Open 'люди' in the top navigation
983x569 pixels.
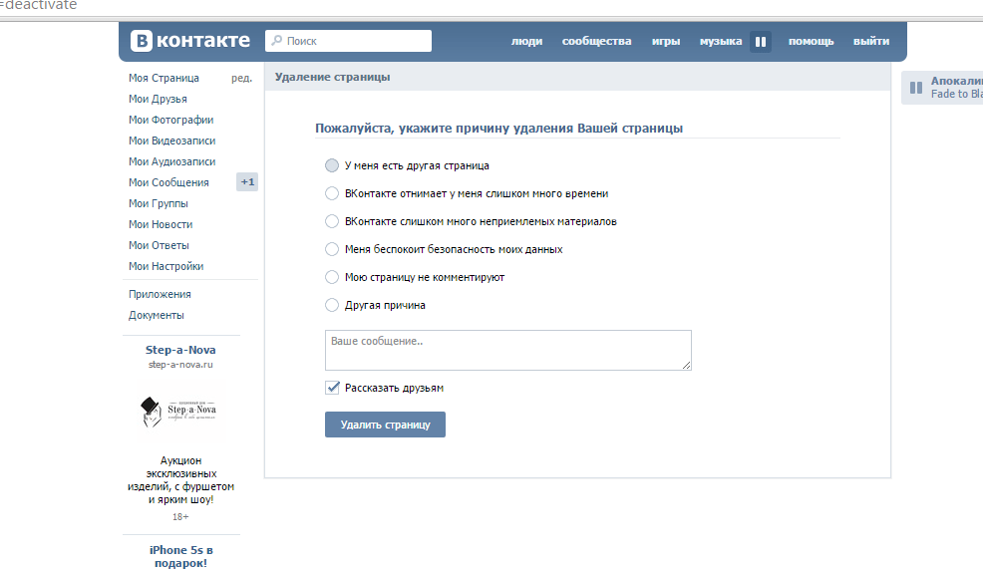click(x=526, y=42)
